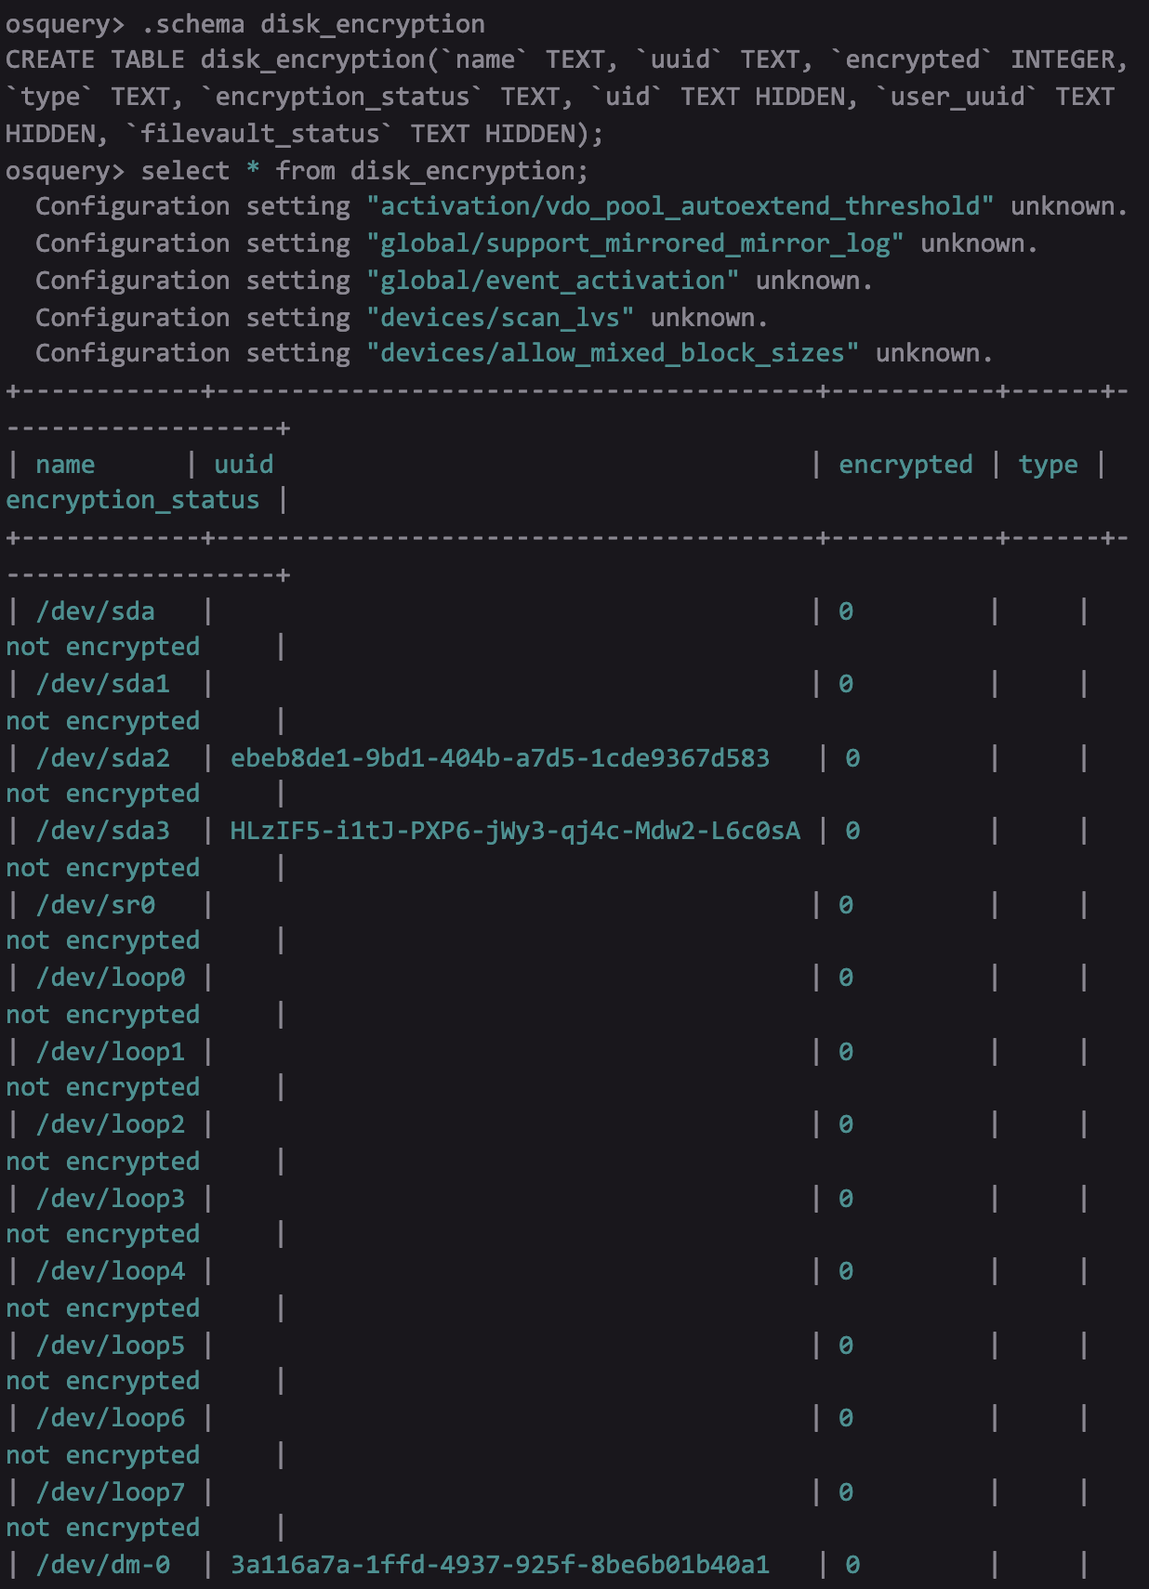Click the 'select * from disk_encryption;' query
This screenshot has width=1149, height=1589.
(364, 171)
